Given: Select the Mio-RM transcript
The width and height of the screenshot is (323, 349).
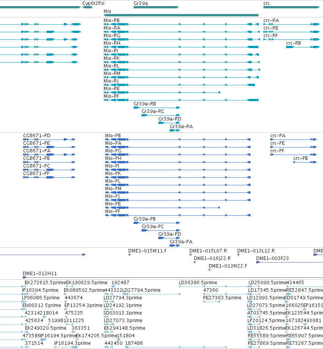Looking at the screenshot, I should [112, 73].
